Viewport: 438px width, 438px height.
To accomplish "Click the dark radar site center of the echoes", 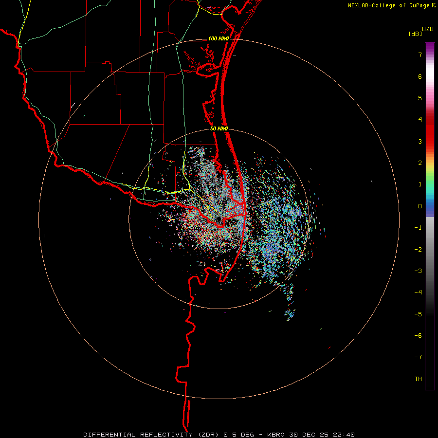I will click(218, 220).
